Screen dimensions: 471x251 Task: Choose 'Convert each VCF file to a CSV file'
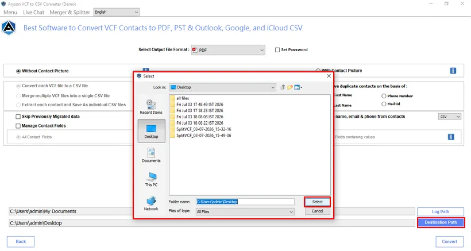18,86
